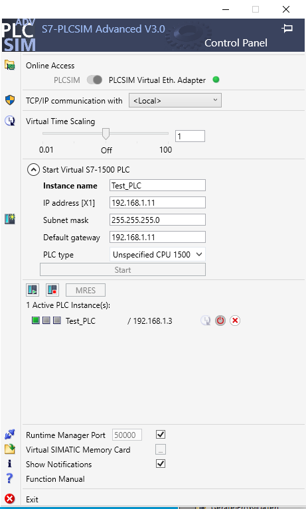Click the 192.168.1.3 instance address

[153, 321]
